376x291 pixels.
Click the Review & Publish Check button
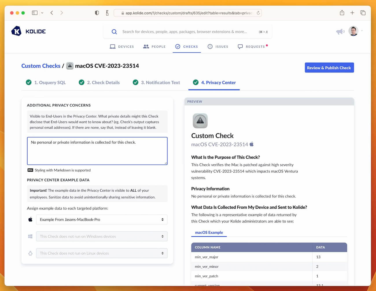tap(329, 68)
